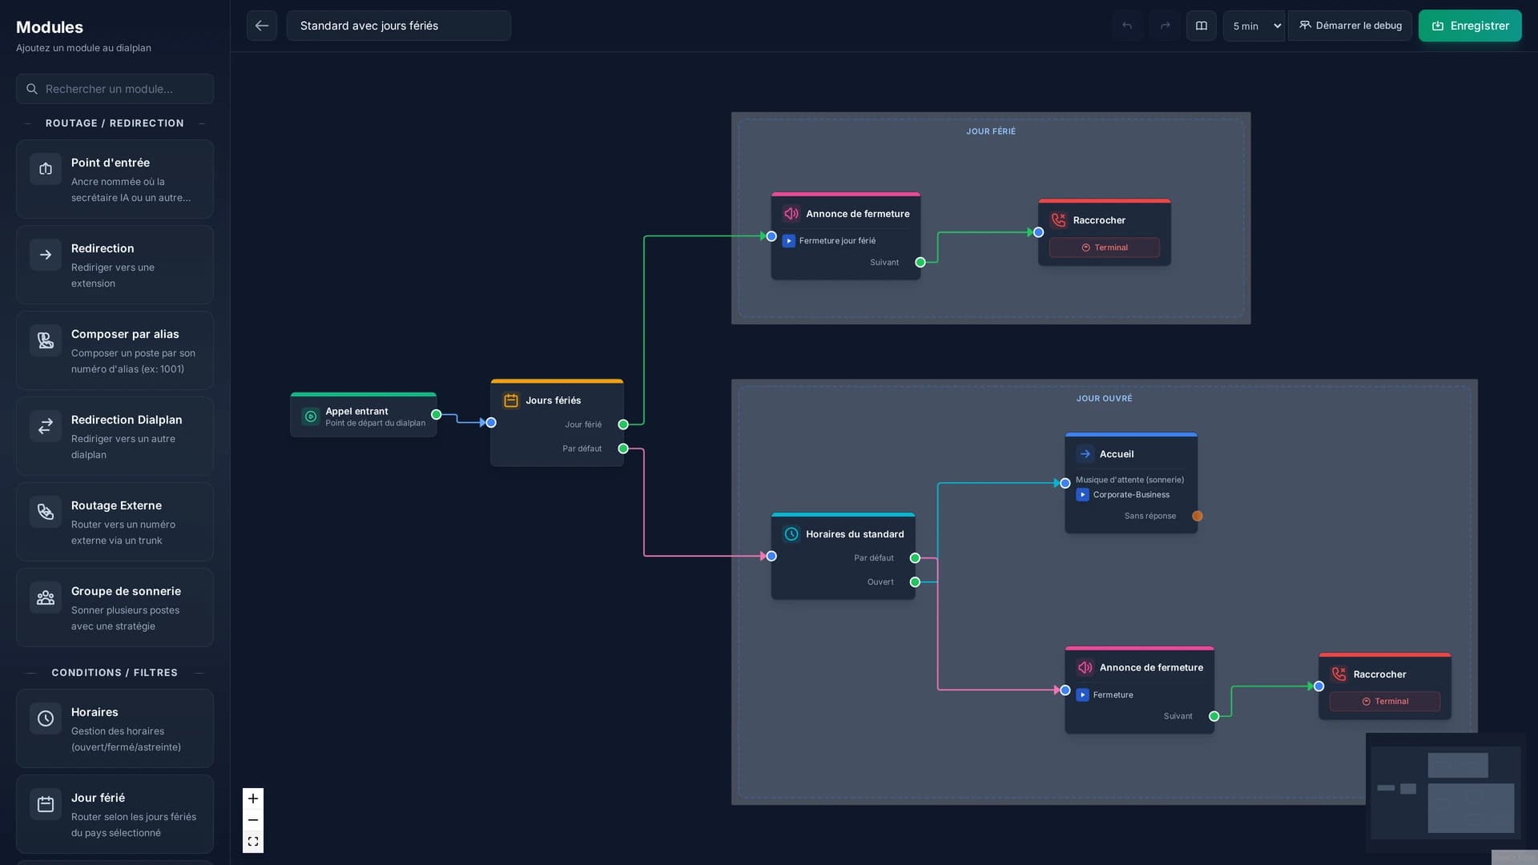Click hang-up icon of Raccrocher in Jour ouvré group

1339,674
